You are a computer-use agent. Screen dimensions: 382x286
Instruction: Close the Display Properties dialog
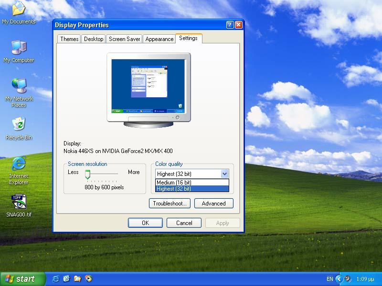point(239,25)
